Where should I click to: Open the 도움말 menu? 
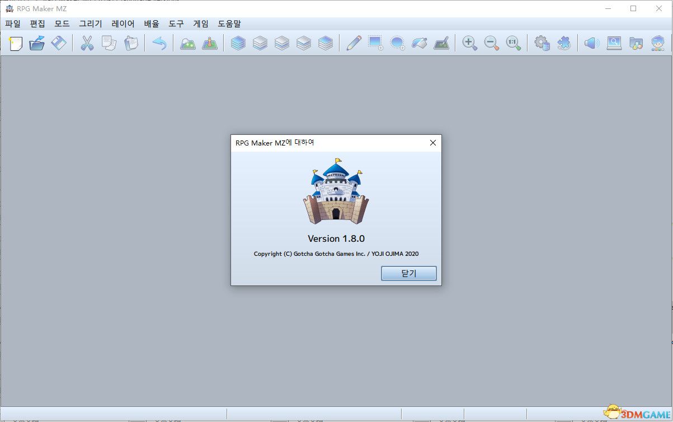pyautogui.click(x=229, y=24)
